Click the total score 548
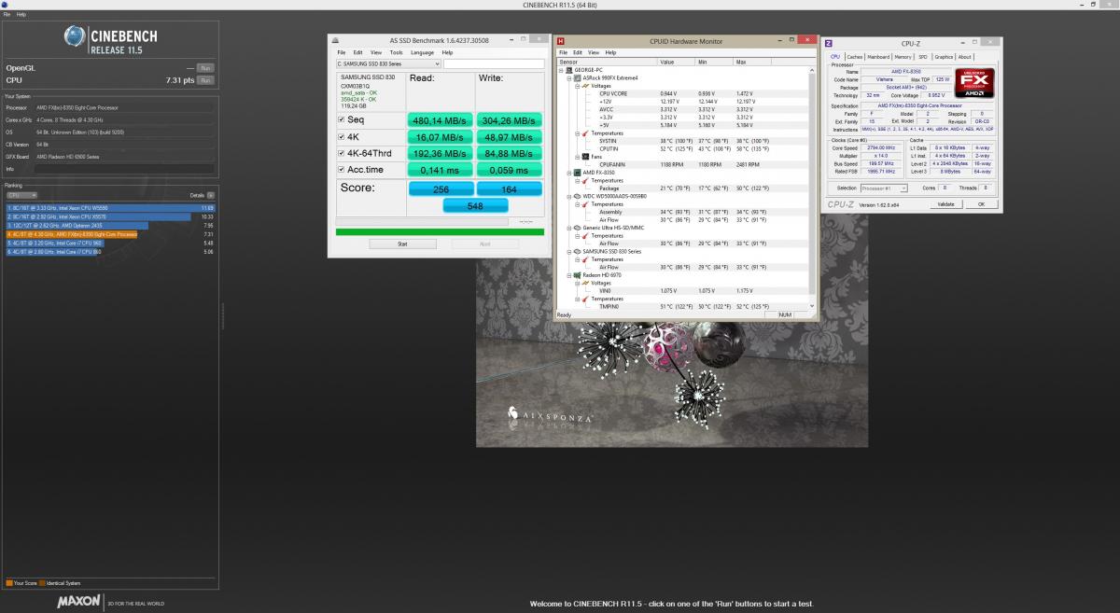 tap(475, 204)
